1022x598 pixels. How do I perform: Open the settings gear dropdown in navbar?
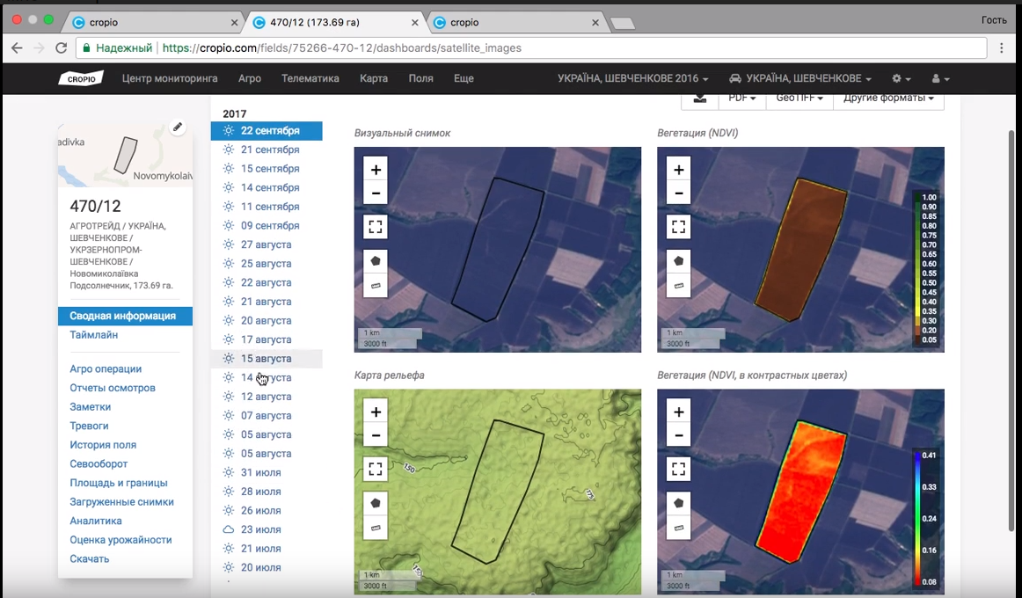click(901, 78)
